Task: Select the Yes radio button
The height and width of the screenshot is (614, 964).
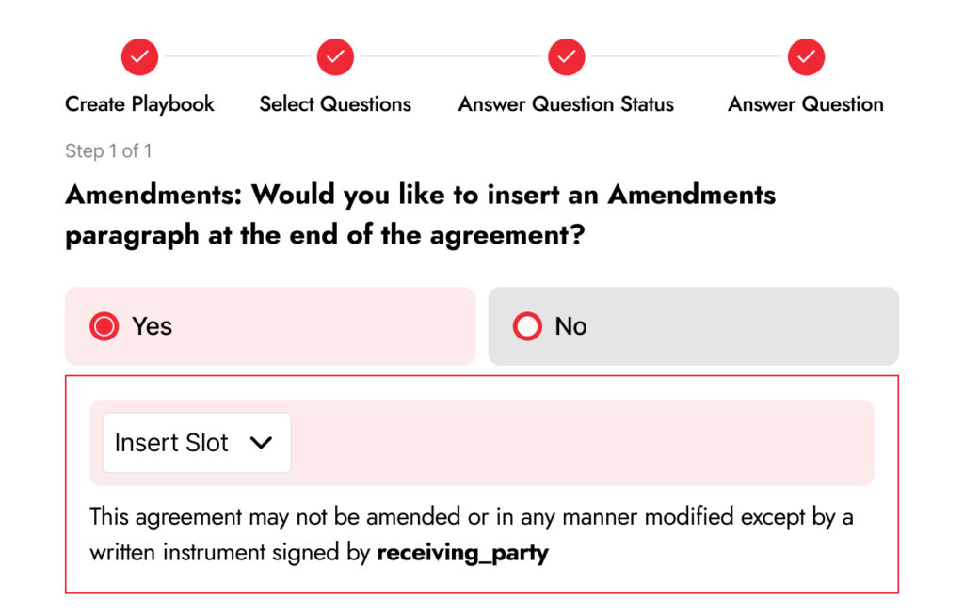Action: point(104,326)
